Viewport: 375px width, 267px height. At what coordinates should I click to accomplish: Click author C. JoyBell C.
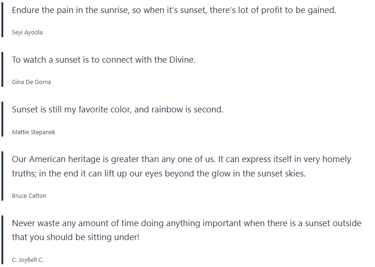point(28,260)
